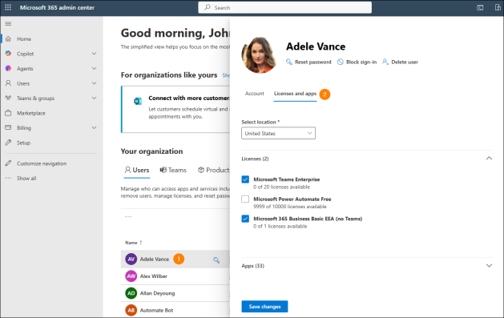Click the Microsoft 365 admin center title

[57, 7]
